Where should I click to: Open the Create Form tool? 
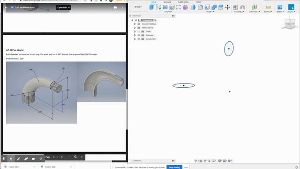pos(185,8)
